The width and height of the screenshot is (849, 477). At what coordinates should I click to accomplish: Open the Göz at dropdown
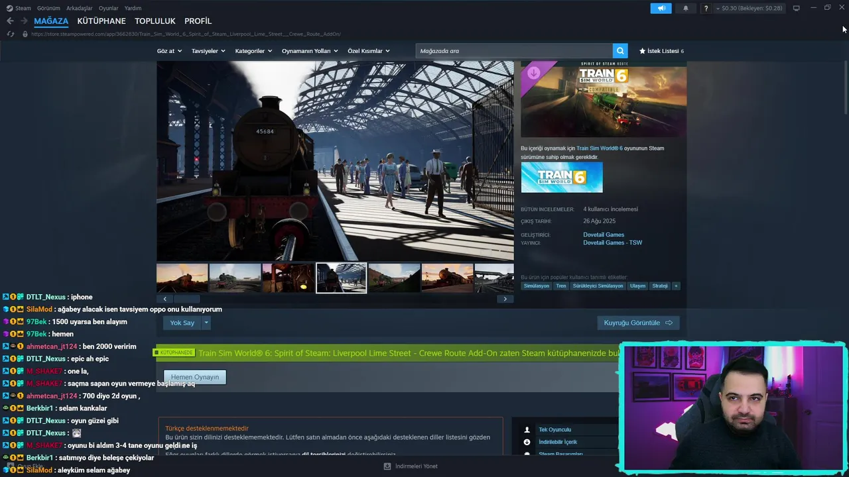(169, 51)
